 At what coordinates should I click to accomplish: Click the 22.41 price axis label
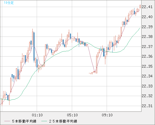(x=147, y=7)
